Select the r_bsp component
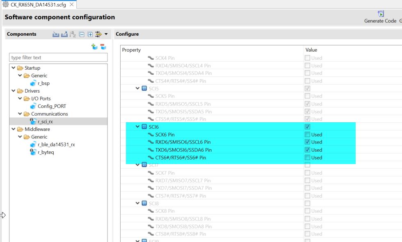 (x=43, y=83)
